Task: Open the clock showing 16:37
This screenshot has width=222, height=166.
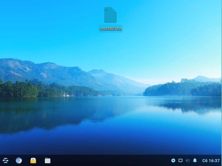Action: (x=214, y=160)
